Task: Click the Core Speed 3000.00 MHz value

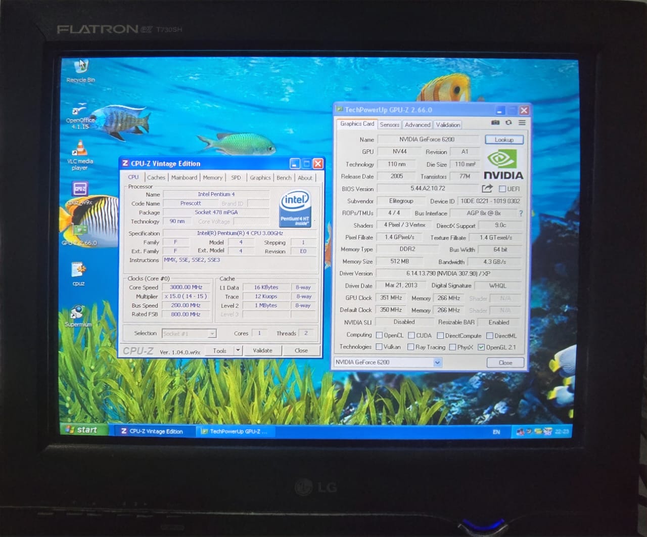Action: pyautogui.click(x=186, y=287)
